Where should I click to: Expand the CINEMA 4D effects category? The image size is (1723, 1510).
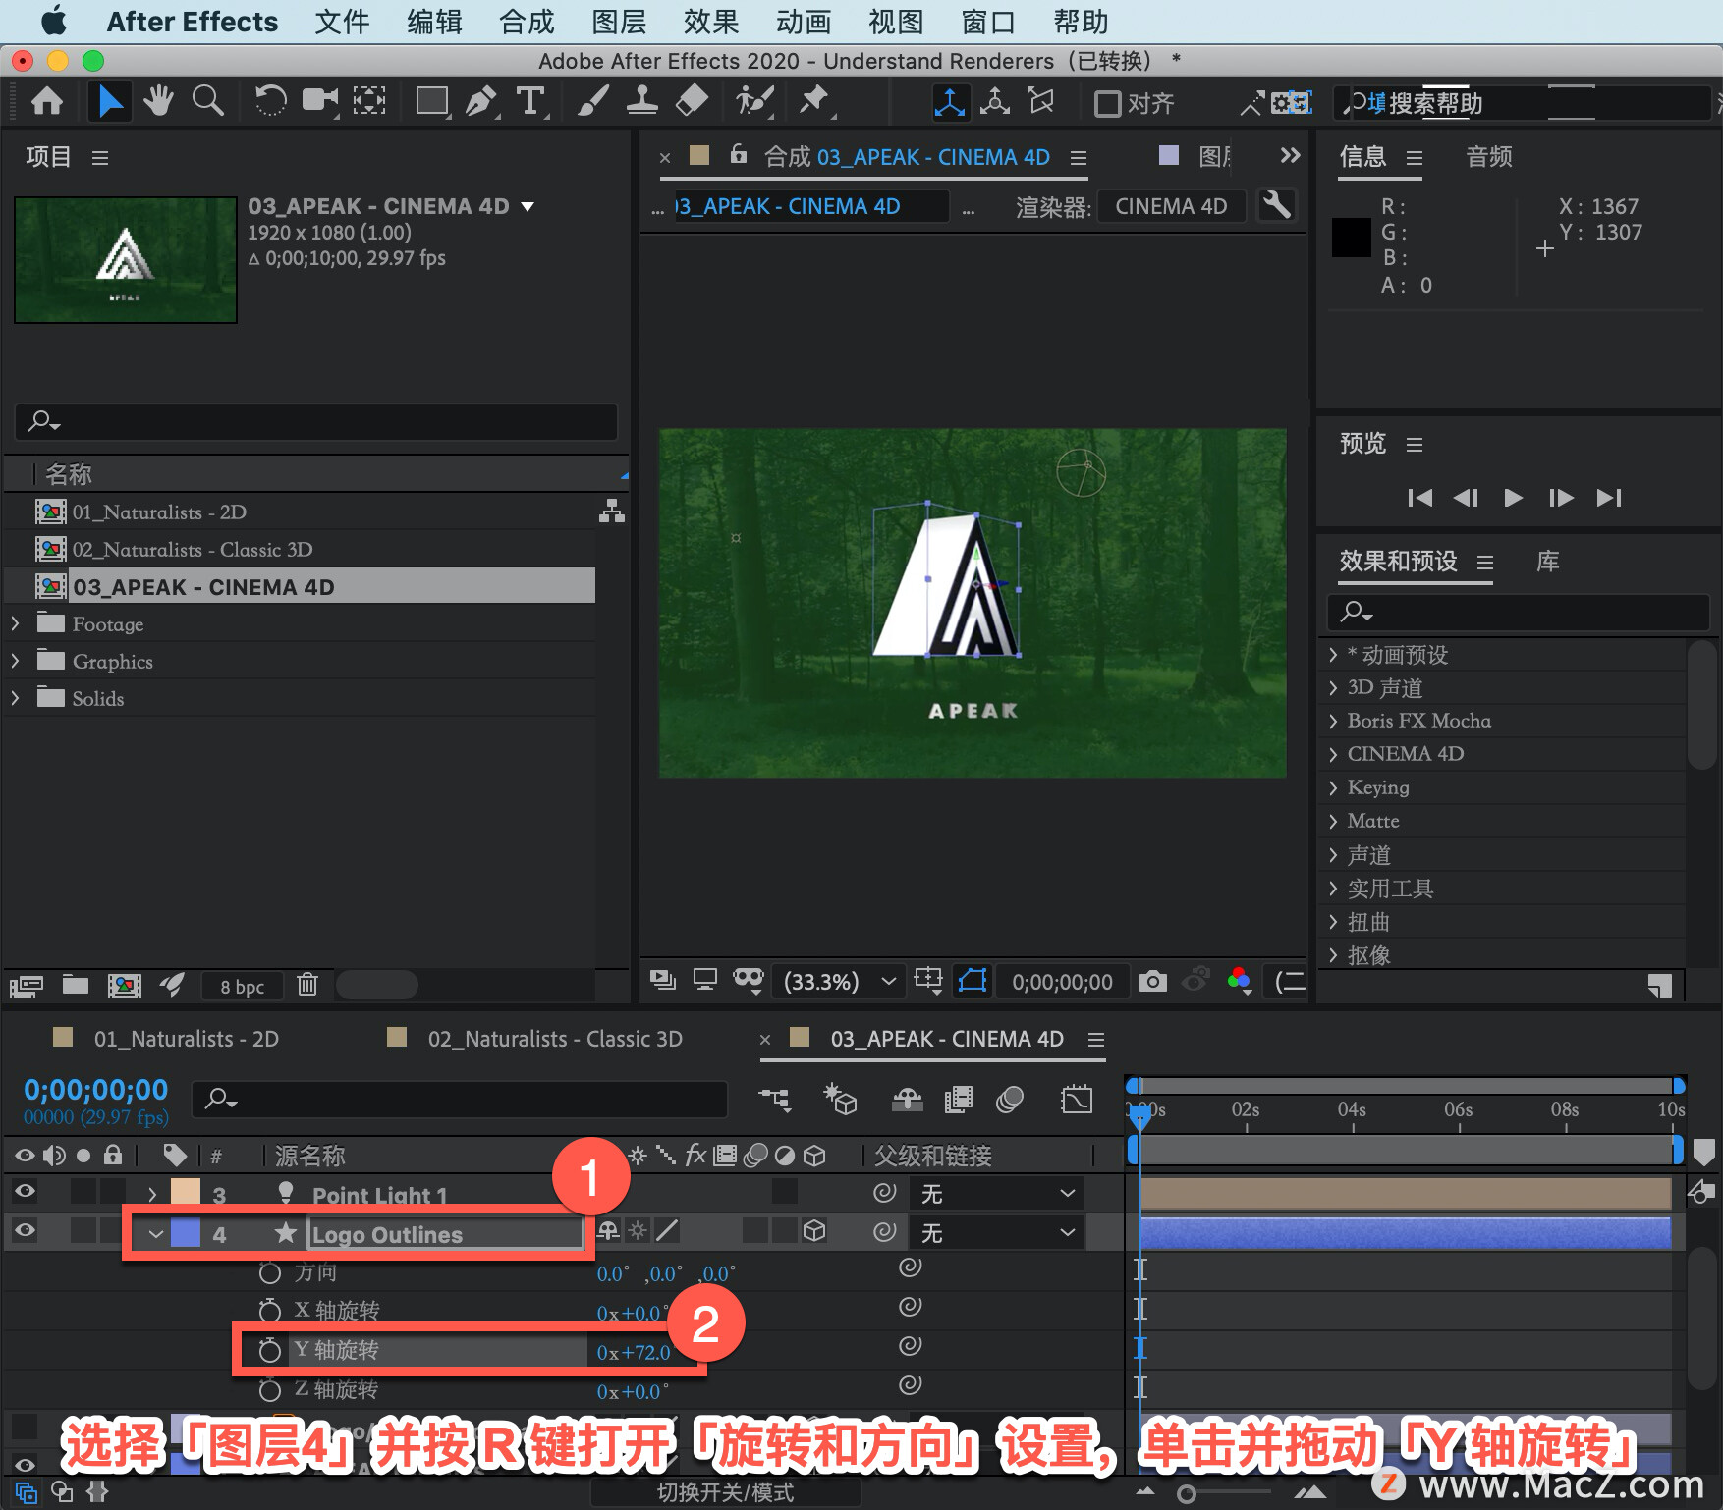(x=1333, y=754)
